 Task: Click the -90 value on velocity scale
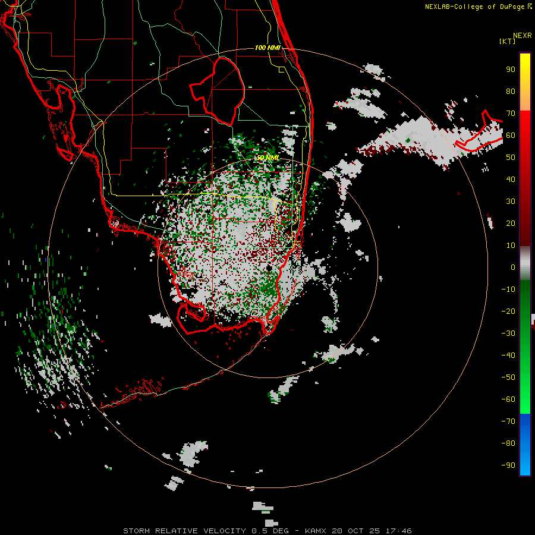click(508, 465)
